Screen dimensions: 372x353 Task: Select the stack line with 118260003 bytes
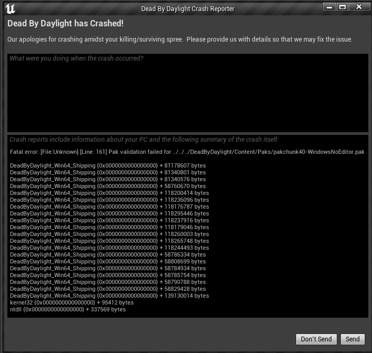click(x=110, y=234)
